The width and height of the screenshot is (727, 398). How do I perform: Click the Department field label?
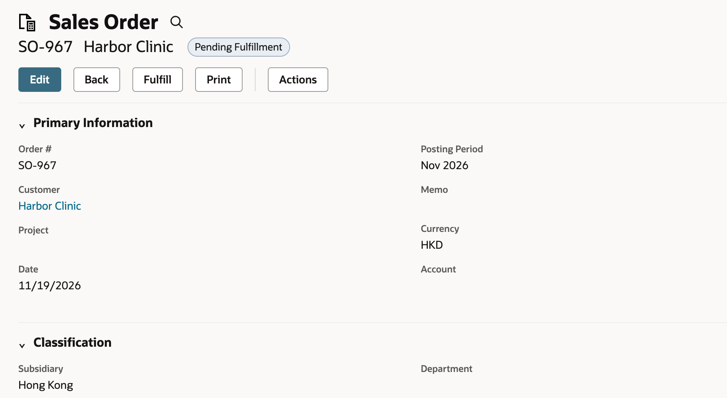(x=447, y=369)
